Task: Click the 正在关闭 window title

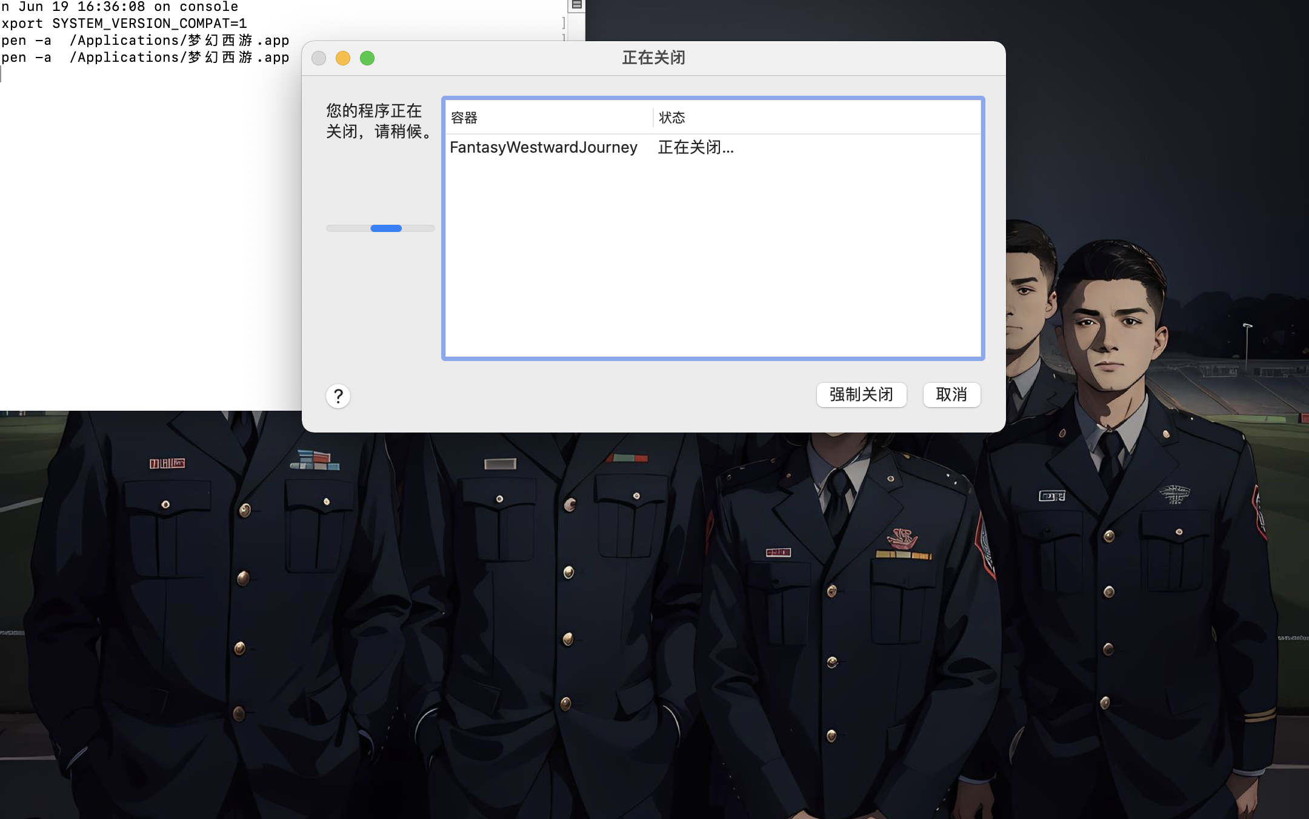Action: click(653, 58)
